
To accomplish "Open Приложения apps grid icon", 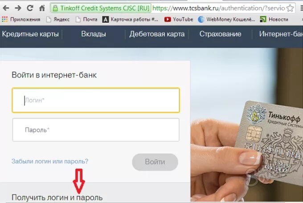I will (x=4, y=19).
